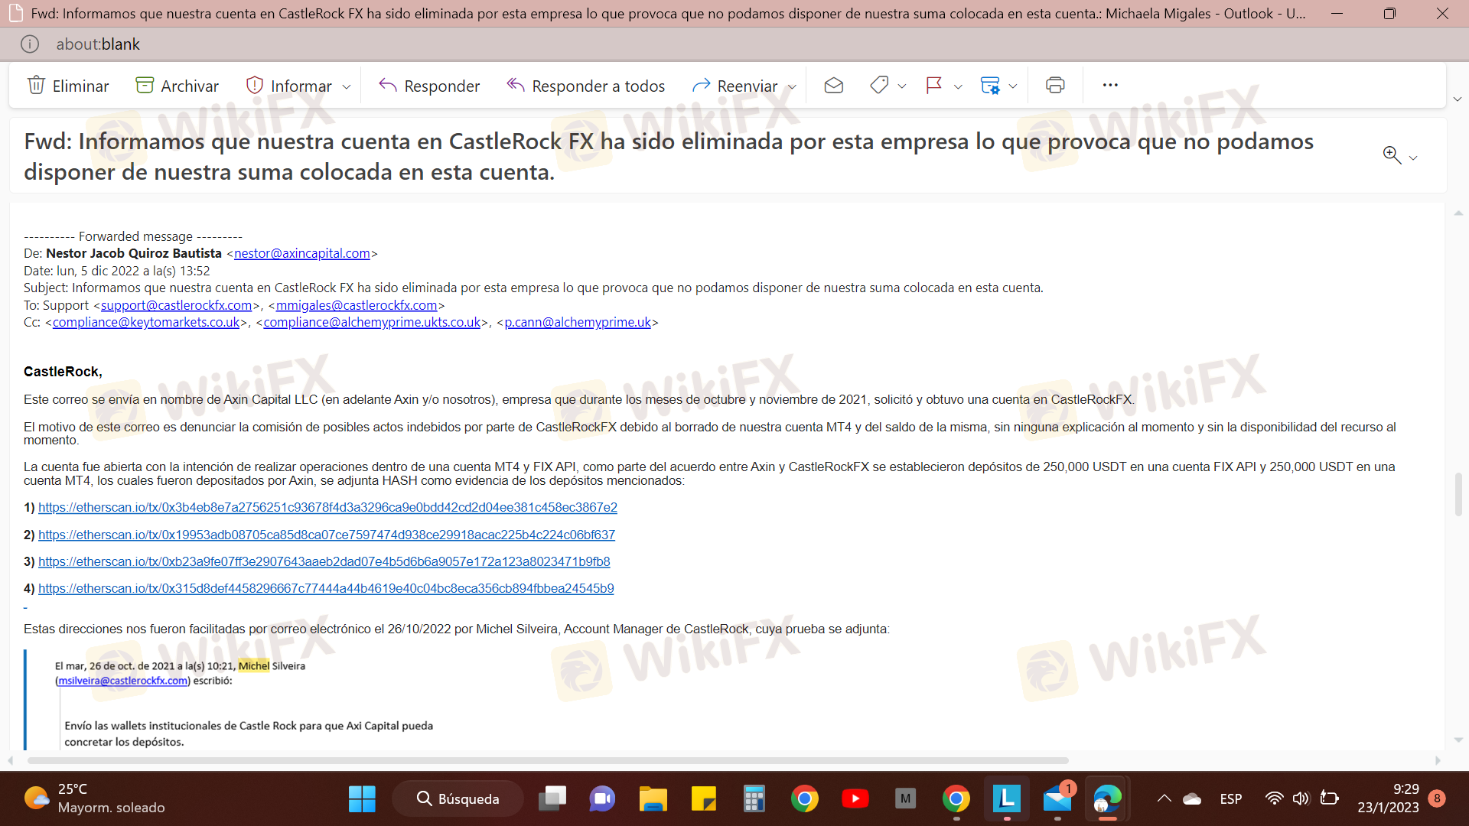Open first etherscan link 0x3b4eb8e7

pos(327,507)
